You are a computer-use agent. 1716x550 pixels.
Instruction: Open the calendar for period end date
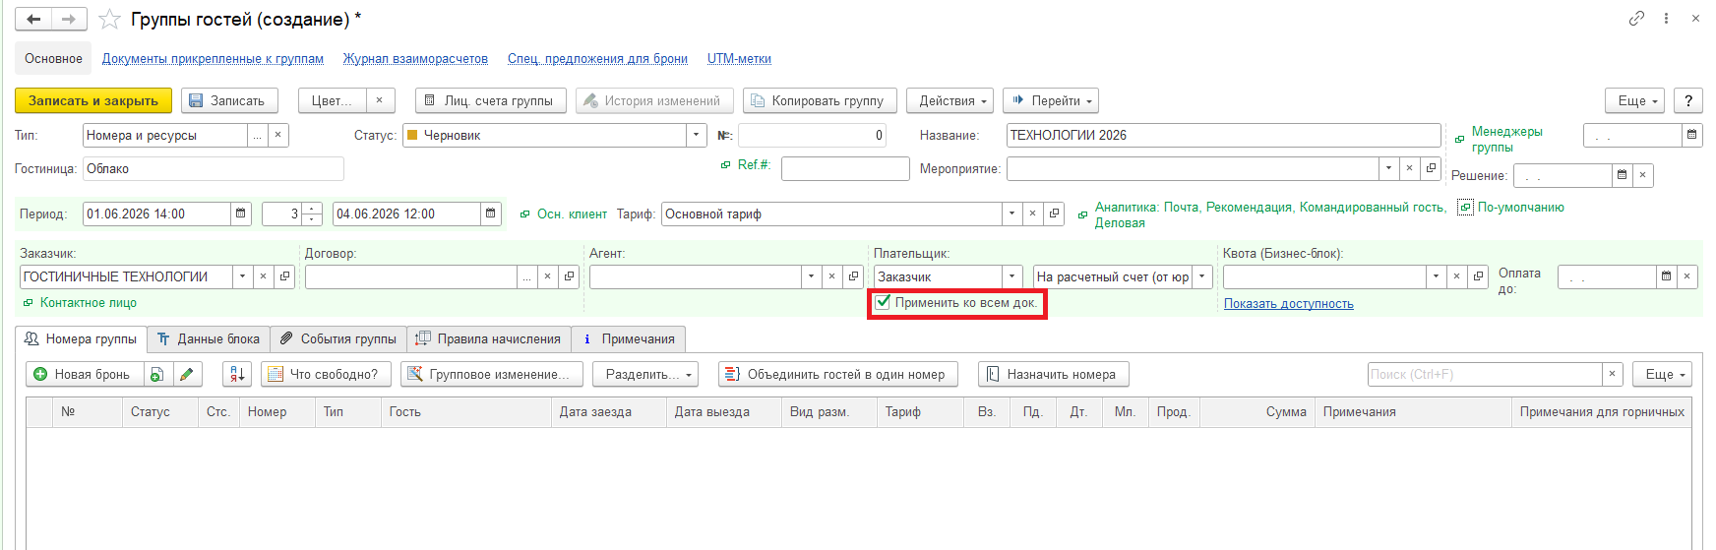[491, 214]
